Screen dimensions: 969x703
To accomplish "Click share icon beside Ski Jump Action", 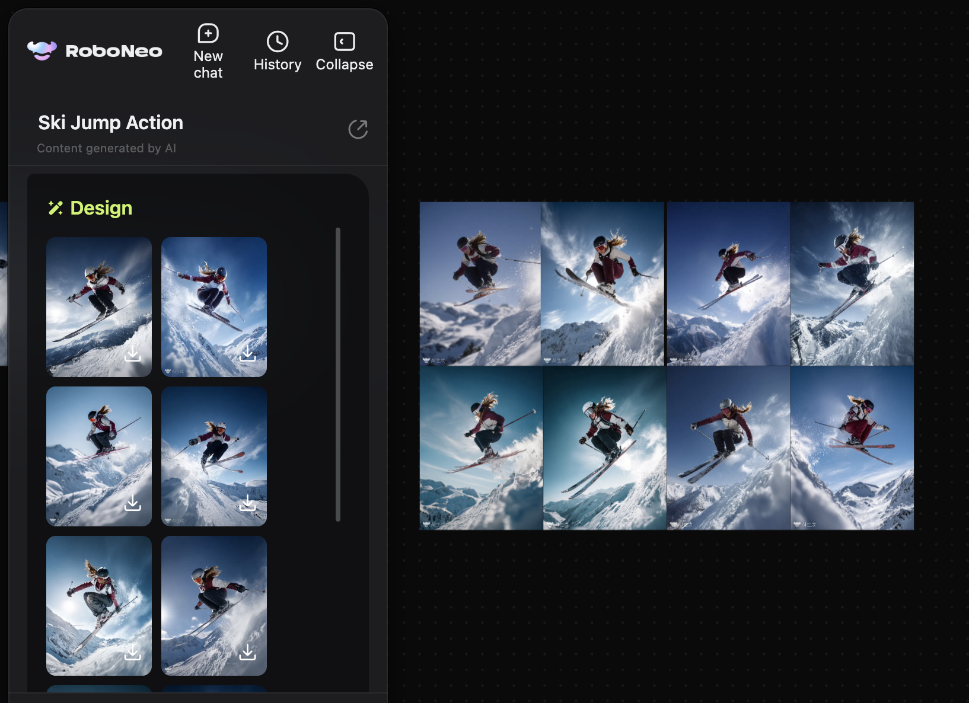I will 358,129.
